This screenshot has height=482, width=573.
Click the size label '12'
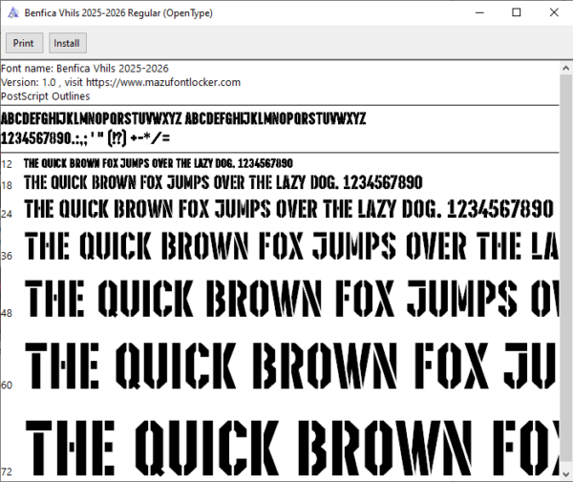click(7, 164)
